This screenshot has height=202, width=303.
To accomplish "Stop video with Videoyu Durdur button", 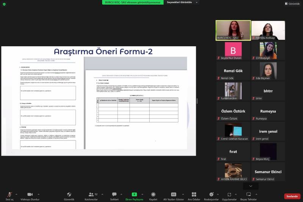I will click(30, 195).
